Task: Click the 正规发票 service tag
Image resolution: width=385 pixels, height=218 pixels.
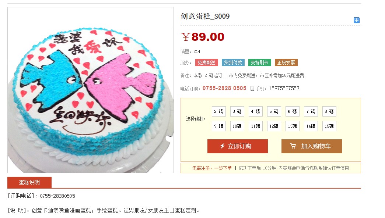Action: tap(286, 63)
